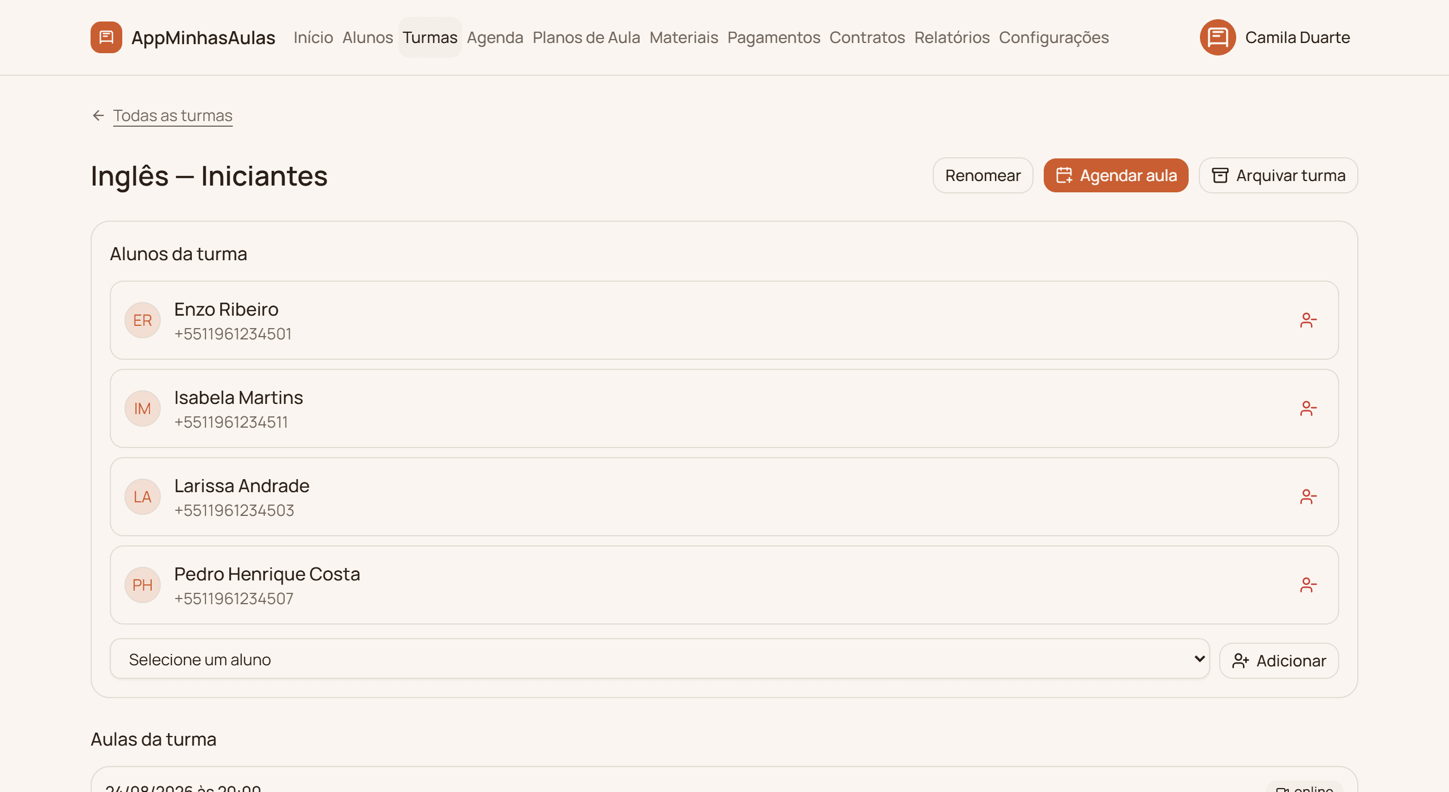Click the name Pedro Henrique Costa
Viewport: 1449px width, 792px height.
[267, 574]
